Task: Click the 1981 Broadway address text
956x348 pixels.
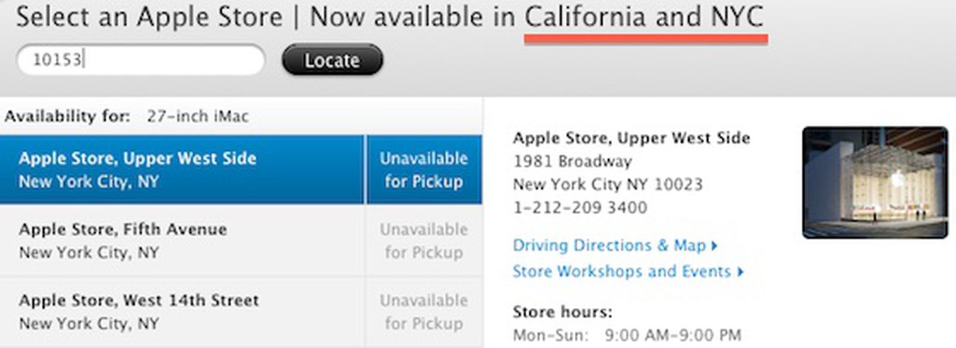Action: [x=572, y=161]
